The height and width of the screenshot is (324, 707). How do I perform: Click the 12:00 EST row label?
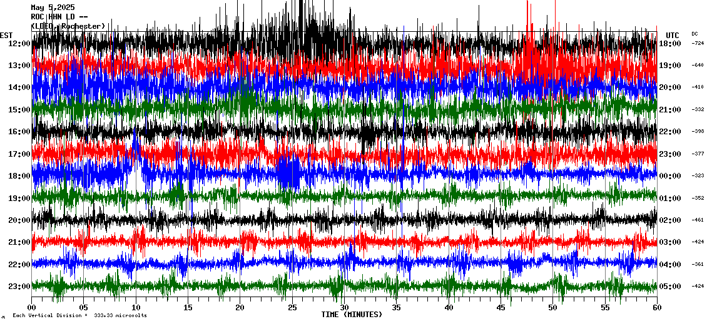[19, 44]
